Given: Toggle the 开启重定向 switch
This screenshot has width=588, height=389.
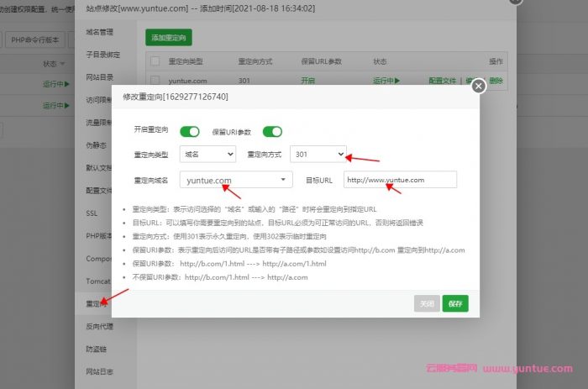Looking at the screenshot, I should (190, 131).
